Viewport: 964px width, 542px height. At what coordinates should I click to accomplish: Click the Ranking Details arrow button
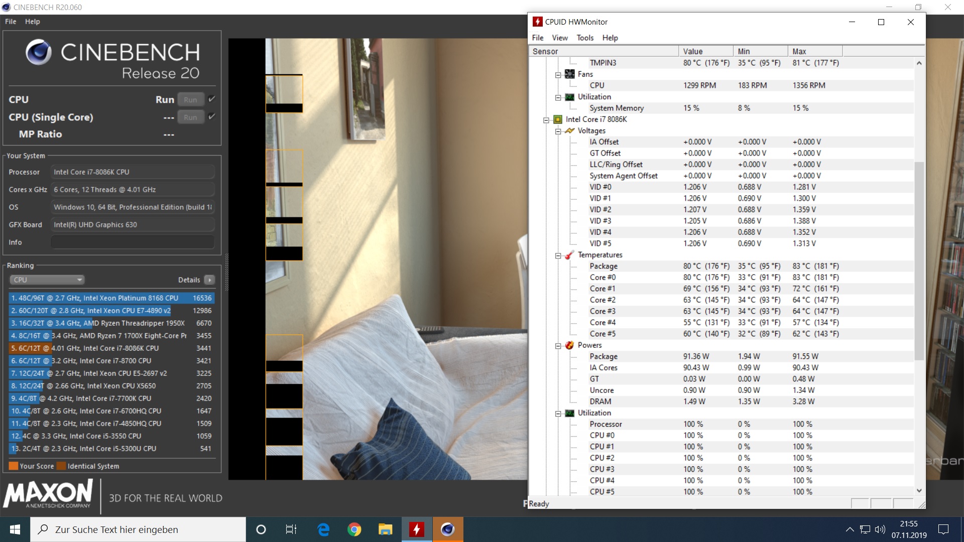210,280
